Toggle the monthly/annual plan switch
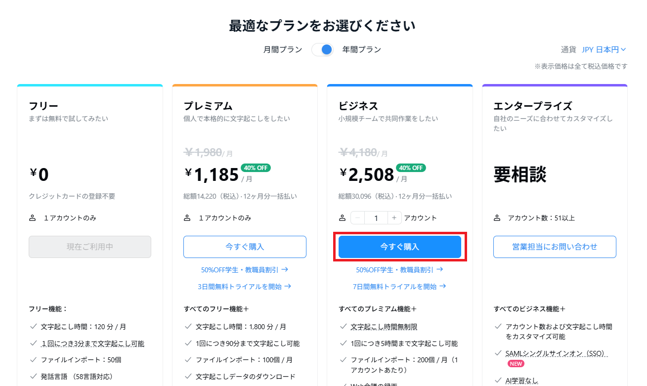 [x=322, y=49]
